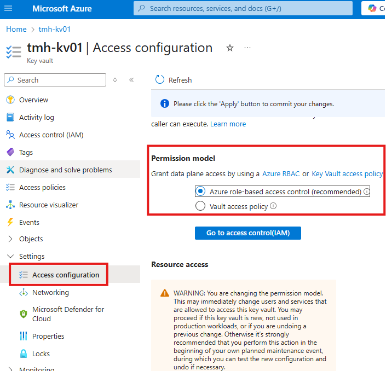The height and width of the screenshot is (371, 386).
Task: Click tmh-kv01 breadcrumb link
Action: coord(54,29)
